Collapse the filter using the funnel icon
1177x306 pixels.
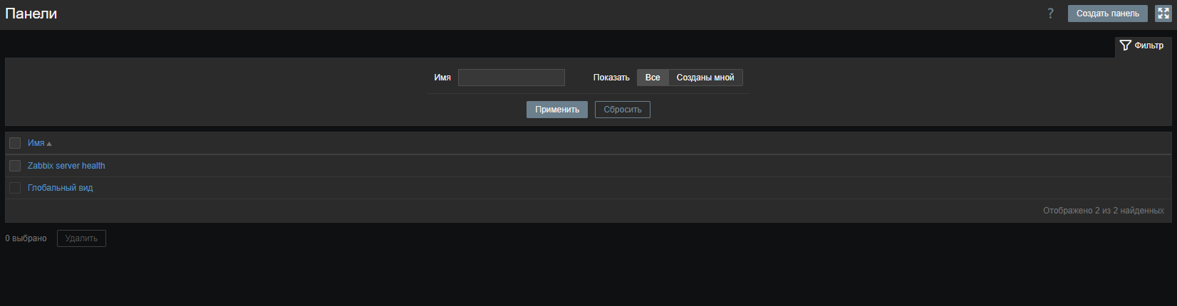click(1126, 46)
